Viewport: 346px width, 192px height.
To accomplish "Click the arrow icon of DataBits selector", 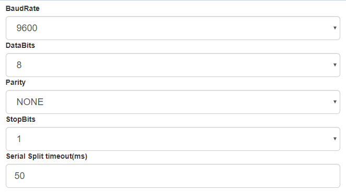I will pos(335,65).
